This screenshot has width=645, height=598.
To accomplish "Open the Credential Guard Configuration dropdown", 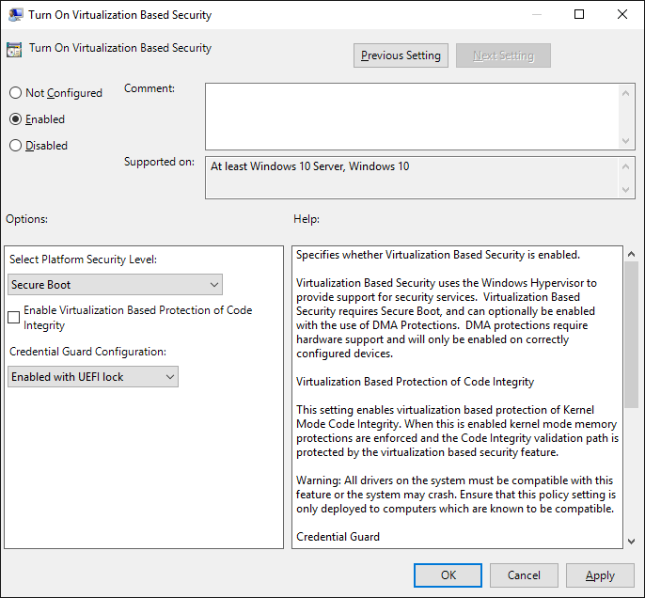I will pyautogui.click(x=93, y=377).
